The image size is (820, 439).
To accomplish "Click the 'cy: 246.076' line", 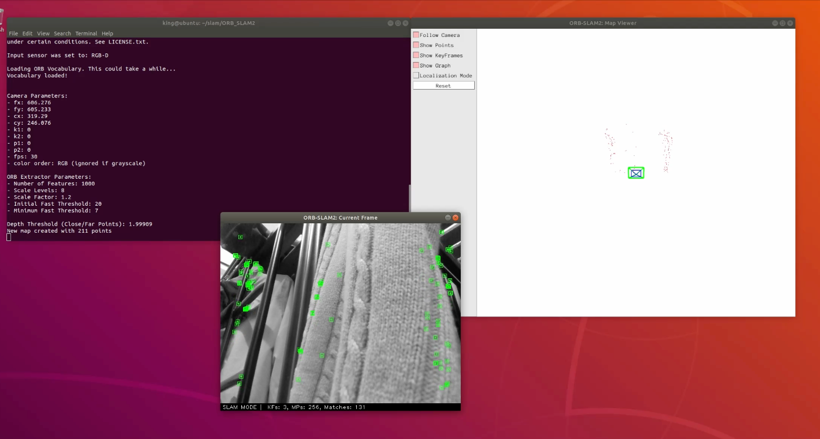I will [29, 123].
